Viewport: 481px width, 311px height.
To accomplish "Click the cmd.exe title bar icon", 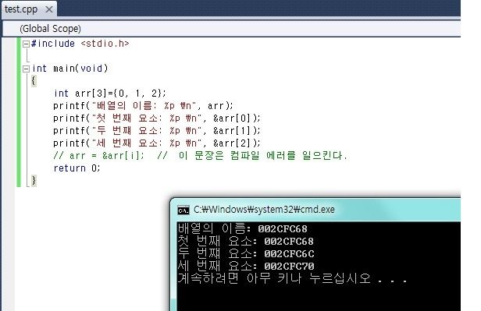I will [183, 210].
